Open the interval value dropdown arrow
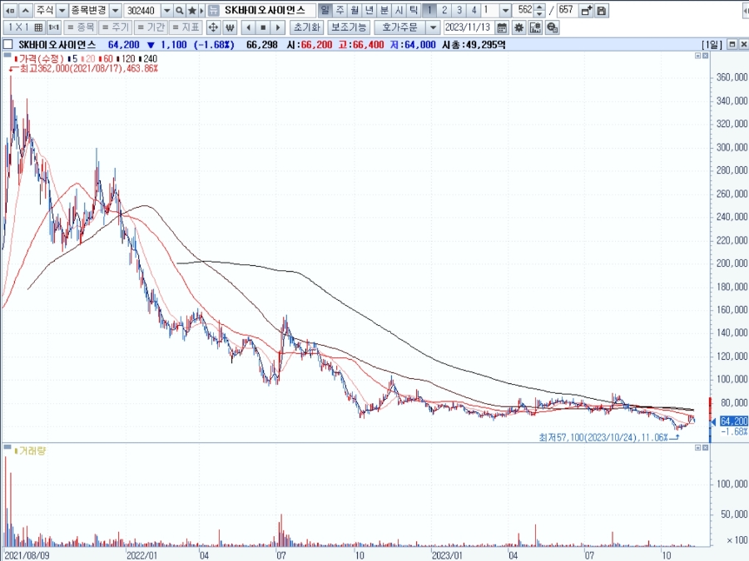749x561 pixels. [x=505, y=10]
